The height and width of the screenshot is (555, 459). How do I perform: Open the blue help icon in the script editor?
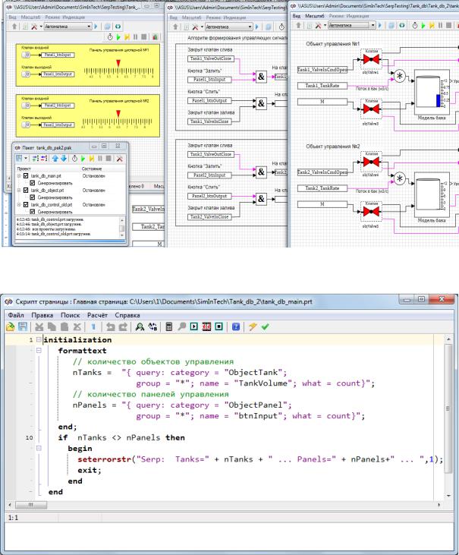click(236, 326)
